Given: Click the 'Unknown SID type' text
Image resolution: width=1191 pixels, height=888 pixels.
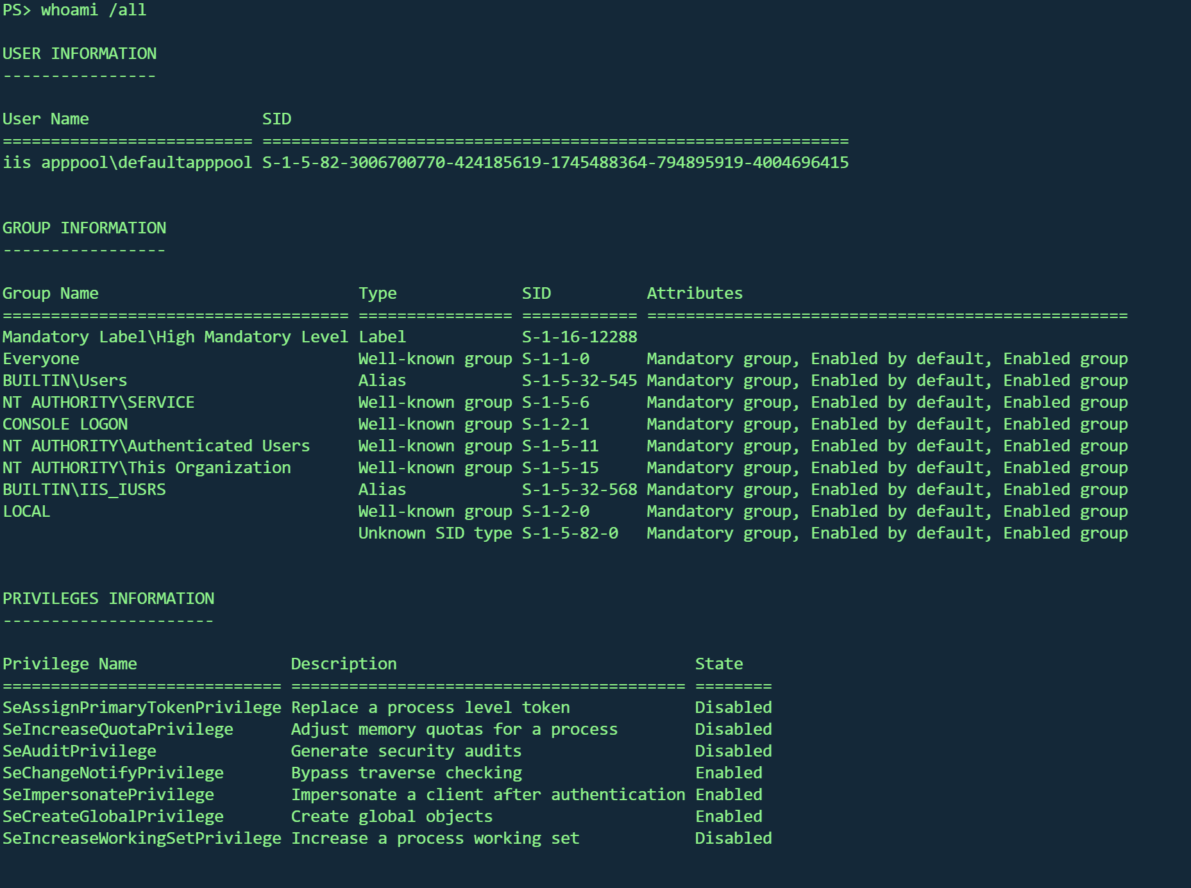Looking at the screenshot, I should [435, 533].
